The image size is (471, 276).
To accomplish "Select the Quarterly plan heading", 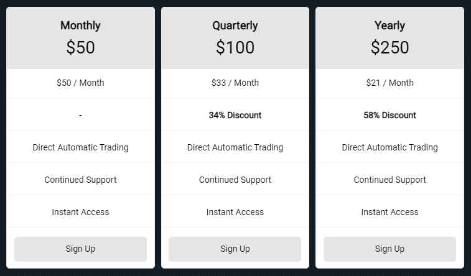I will (235, 25).
